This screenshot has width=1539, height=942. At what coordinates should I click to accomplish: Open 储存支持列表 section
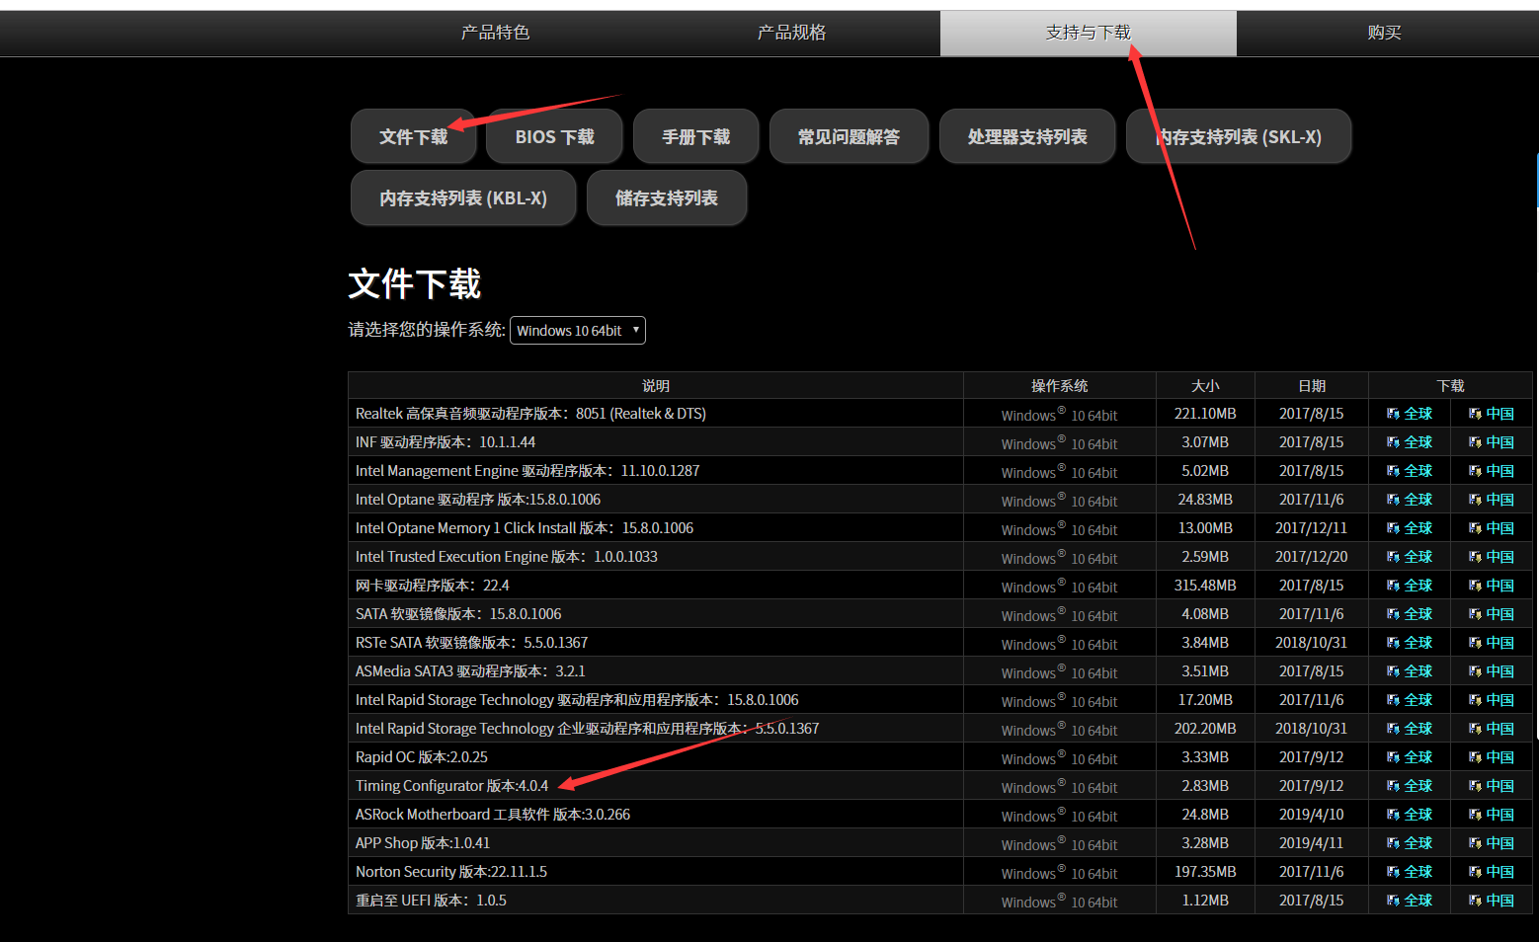point(667,197)
